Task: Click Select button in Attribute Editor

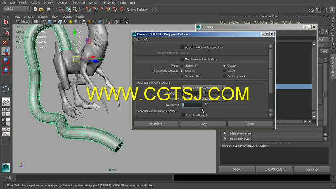Action: tap(237, 169)
